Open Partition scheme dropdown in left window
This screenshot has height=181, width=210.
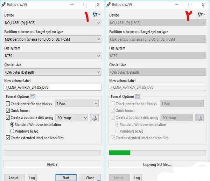pos(52,39)
